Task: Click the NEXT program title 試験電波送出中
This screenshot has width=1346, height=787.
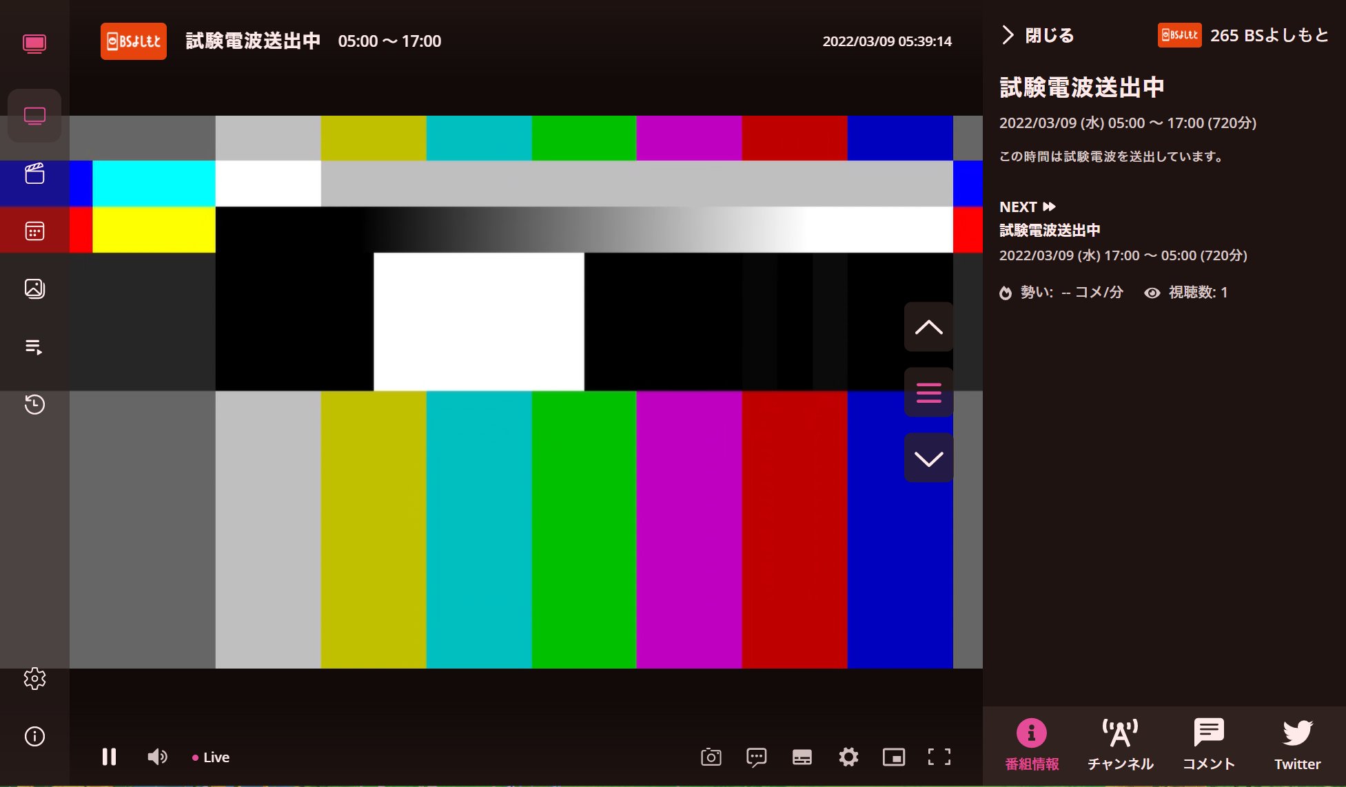Action: (x=1050, y=231)
